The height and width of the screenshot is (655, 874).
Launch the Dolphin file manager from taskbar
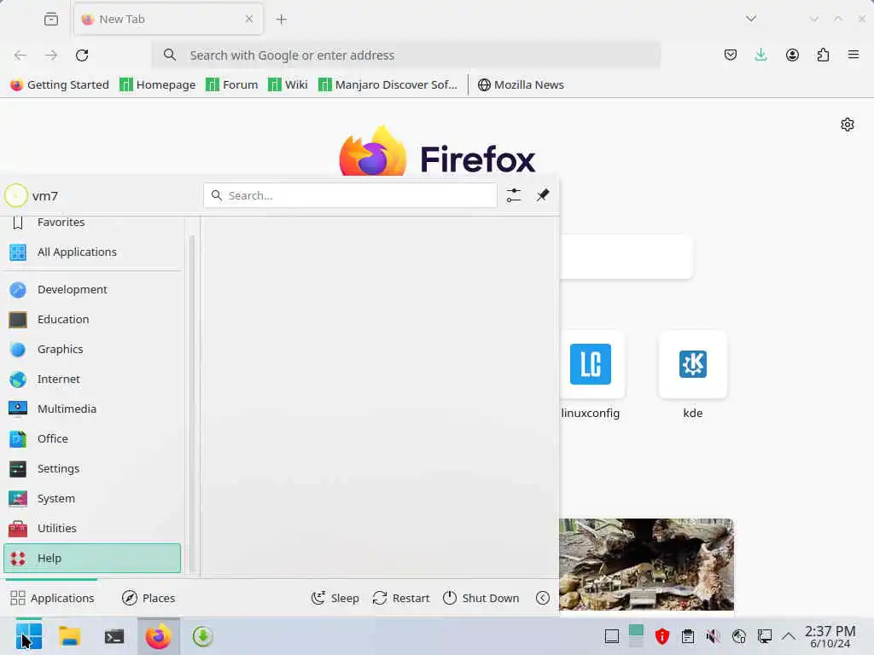[70, 636]
